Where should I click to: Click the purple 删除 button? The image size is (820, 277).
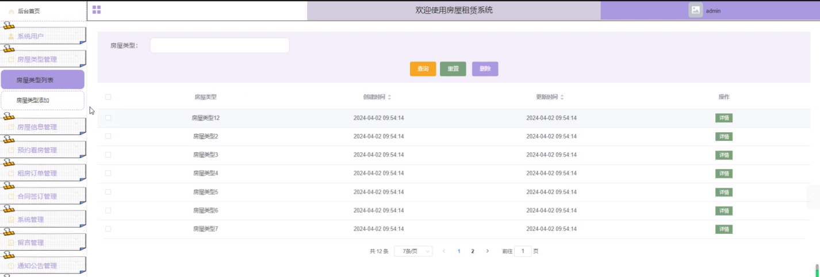coord(485,69)
